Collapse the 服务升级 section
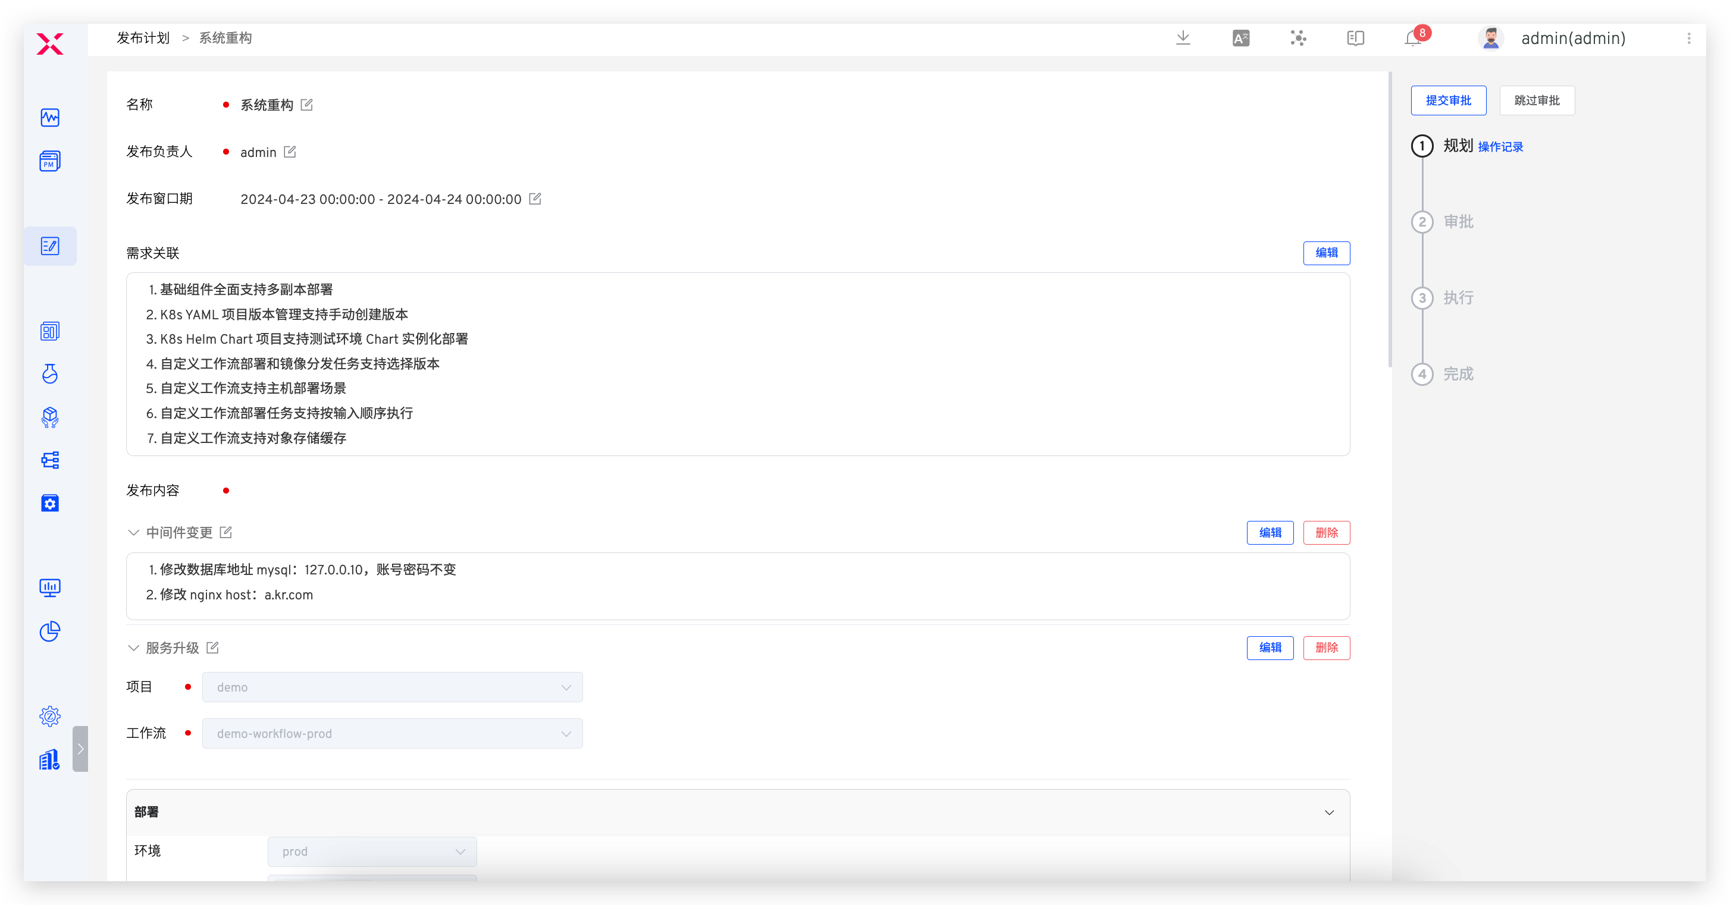This screenshot has height=905, width=1730. [133, 648]
